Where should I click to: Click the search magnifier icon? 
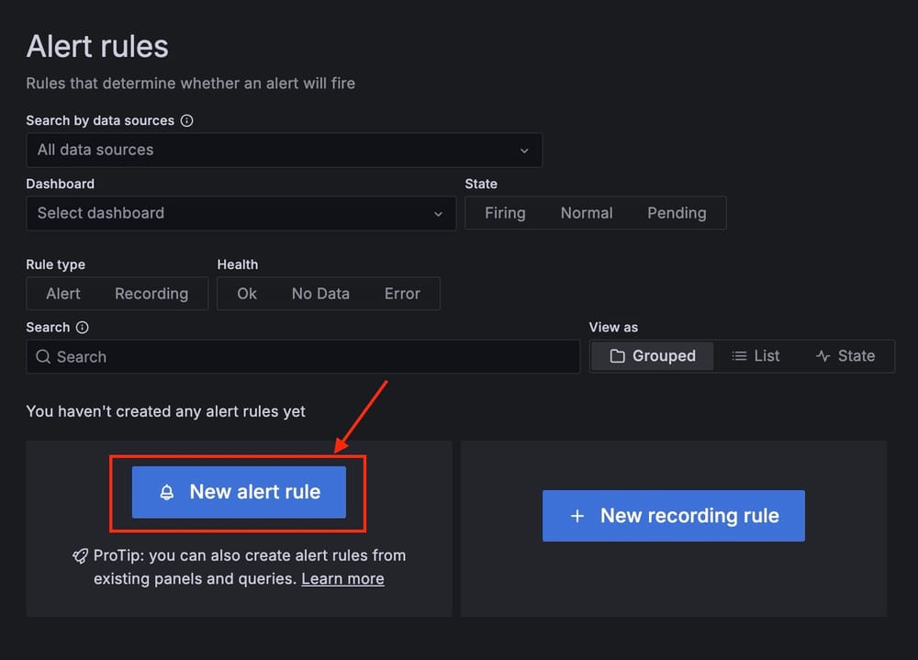(43, 356)
